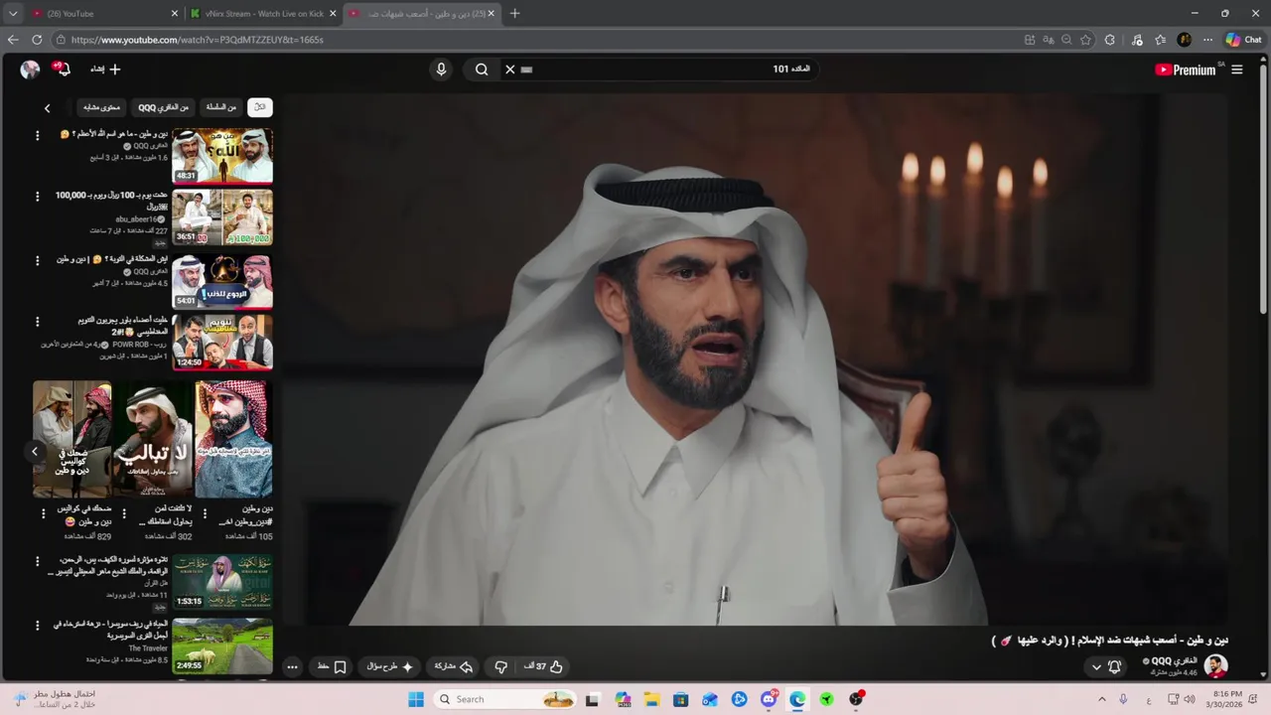Open the Windows Start menu
The height and width of the screenshot is (715, 1271).
click(x=416, y=699)
